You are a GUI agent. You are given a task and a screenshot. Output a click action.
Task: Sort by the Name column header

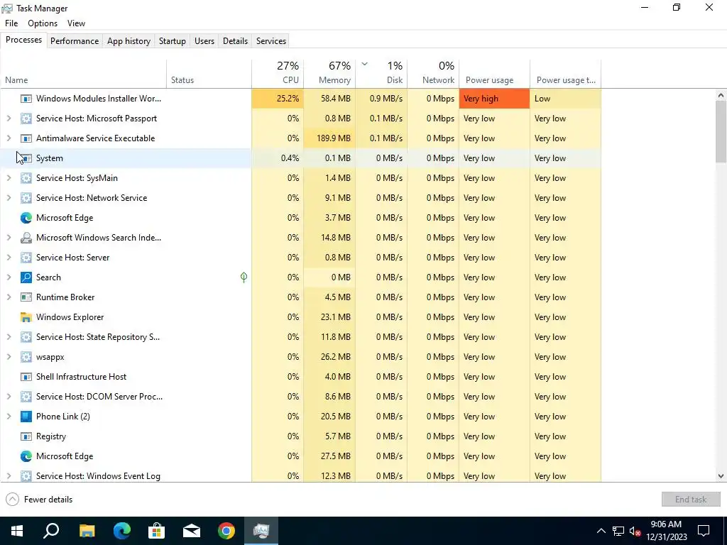pos(84,73)
